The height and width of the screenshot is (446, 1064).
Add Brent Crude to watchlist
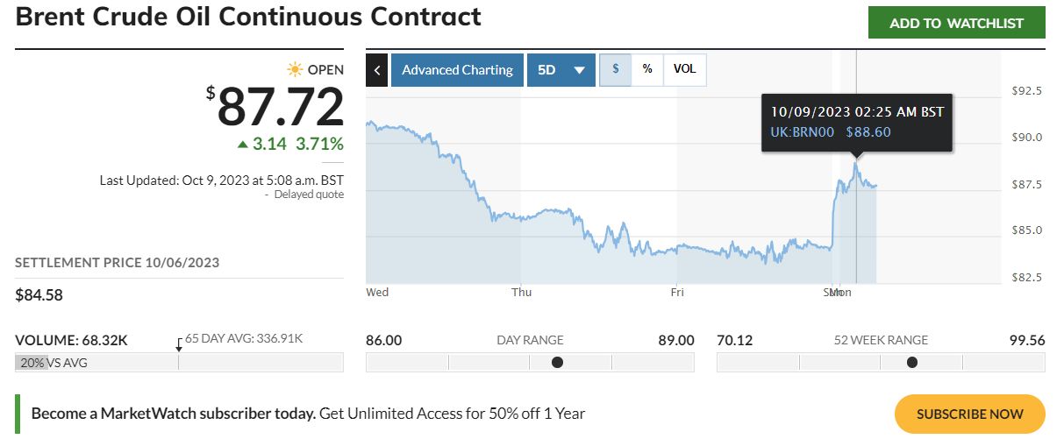pos(957,24)
